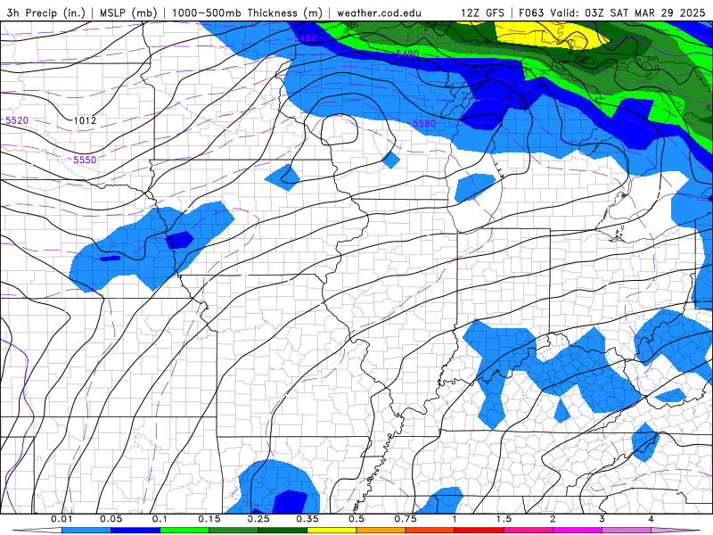
Task: Click the hot pink 1.5 legend swatch
Action: pyautogui.click(x=529, y=531)
